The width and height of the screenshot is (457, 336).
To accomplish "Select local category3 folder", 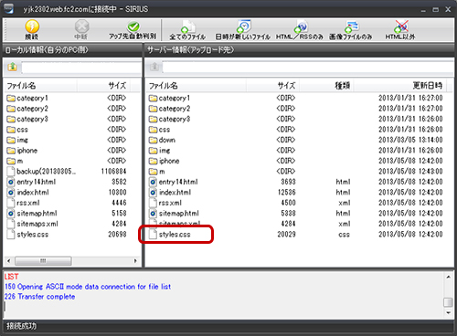I will pyautogui.click(x=27, y=119).
